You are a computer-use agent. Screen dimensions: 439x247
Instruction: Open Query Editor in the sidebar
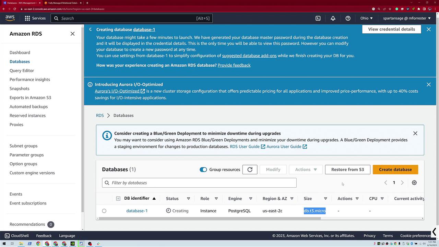tap(22, 70)
